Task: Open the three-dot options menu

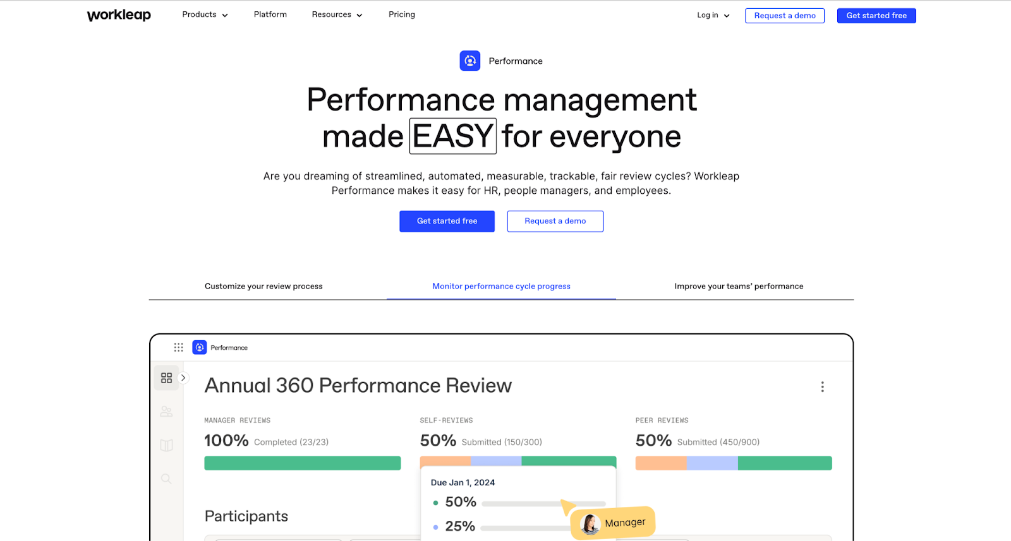Action: [x=822, y=386]
